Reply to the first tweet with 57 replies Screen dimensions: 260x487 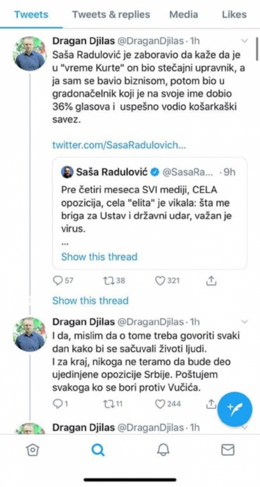[58, 281]
